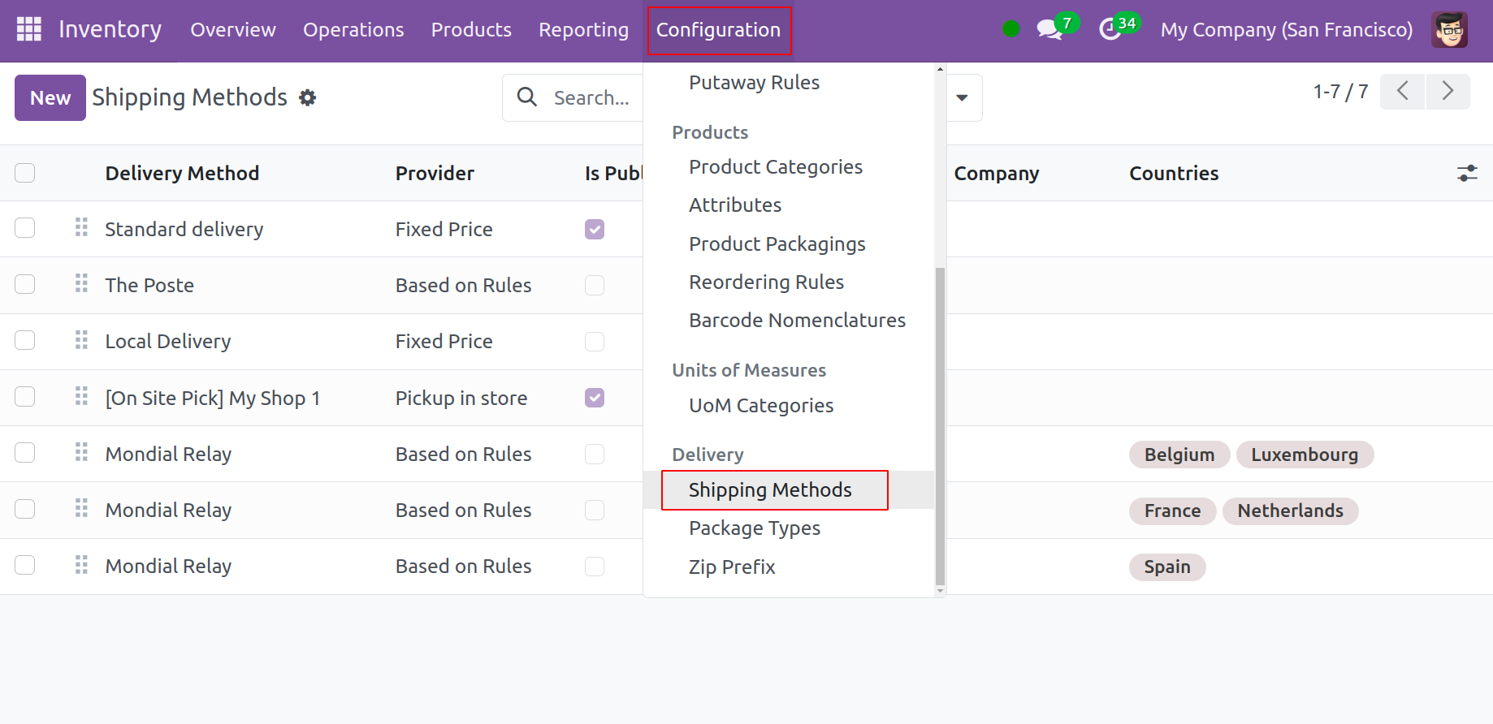Image resolution: width=1493 pixels, height=724 pixels.
Task: Click the New button
Action: 50,98
